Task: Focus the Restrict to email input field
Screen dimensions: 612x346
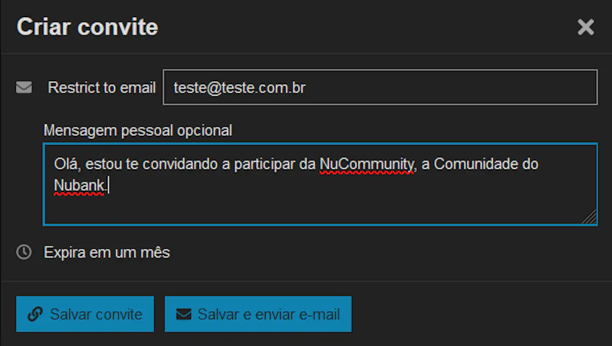Action: 379,87
